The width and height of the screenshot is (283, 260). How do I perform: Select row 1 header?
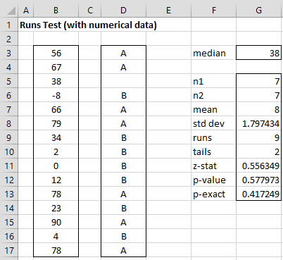pos(9,25)
